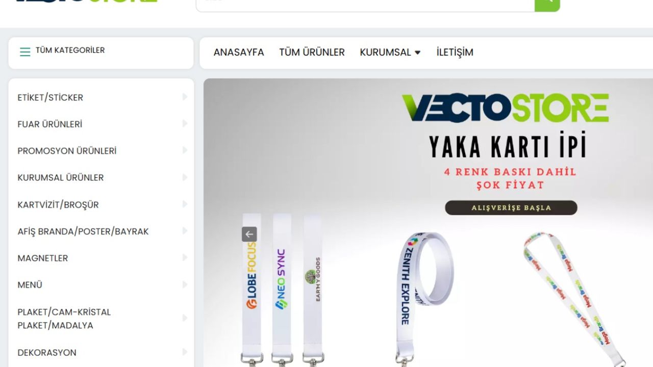Screen dimensions: 653x367
Task: Select Afiş Branda/Poster/Bayrak category
Action: click(x=83, y=231)
